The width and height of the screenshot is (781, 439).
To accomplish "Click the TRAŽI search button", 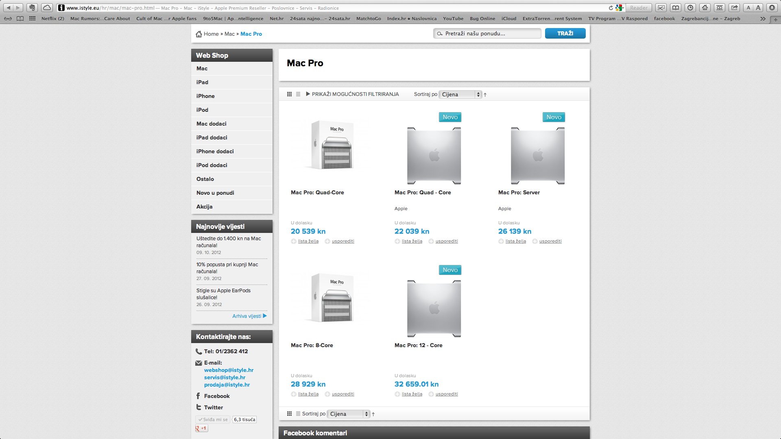I will coord(565,33).
